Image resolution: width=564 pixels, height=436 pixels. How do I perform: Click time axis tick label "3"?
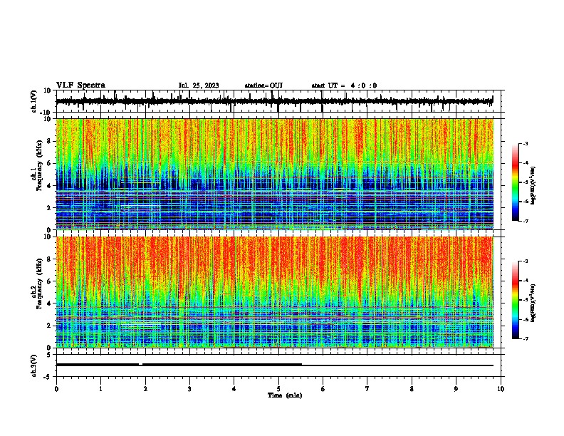coord(189,389)
